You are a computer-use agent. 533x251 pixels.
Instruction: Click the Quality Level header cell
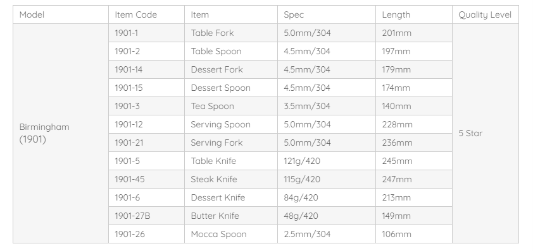click(486, 15)
